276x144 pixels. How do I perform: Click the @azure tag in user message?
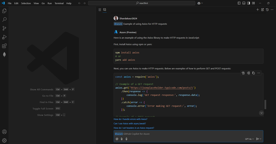(118, 24)
